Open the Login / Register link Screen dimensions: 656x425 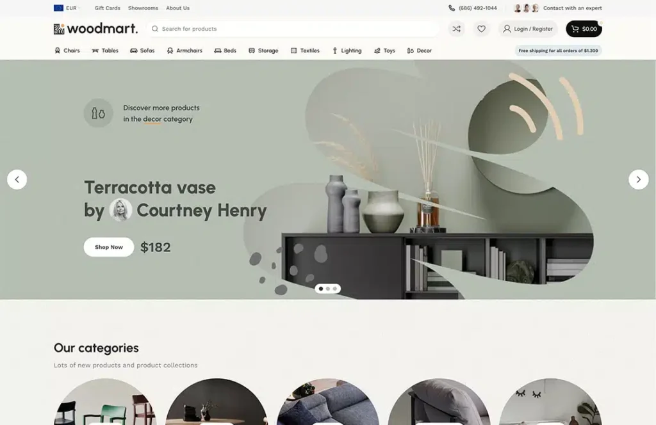click(x=528, y=29)
